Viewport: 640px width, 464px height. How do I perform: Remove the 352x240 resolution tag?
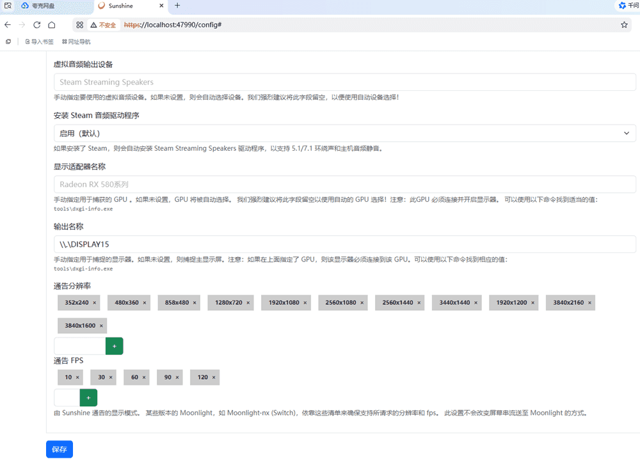(x=95, y=303)
